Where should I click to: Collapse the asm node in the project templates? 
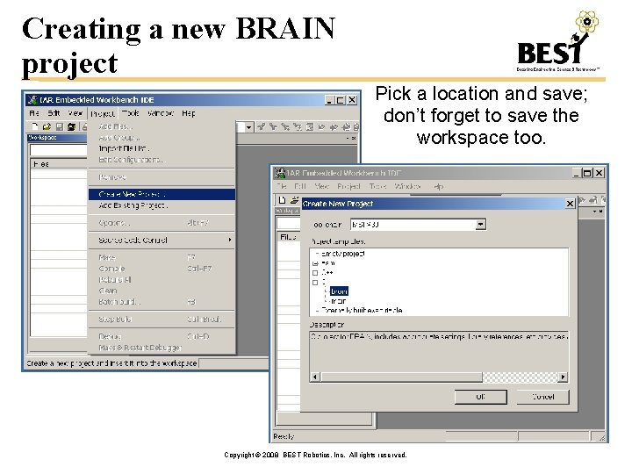pyautogui.click(x=315, y=263)
